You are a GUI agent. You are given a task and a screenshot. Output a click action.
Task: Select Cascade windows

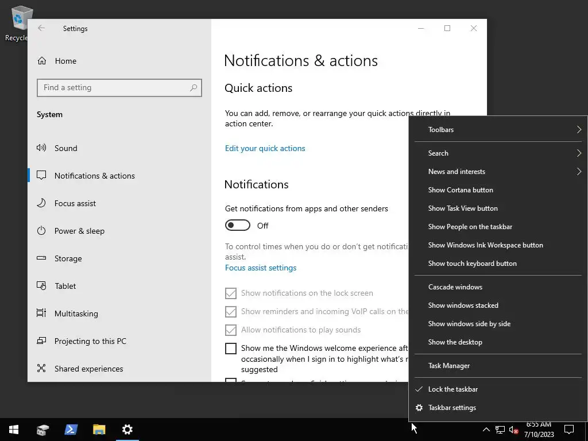498,287
